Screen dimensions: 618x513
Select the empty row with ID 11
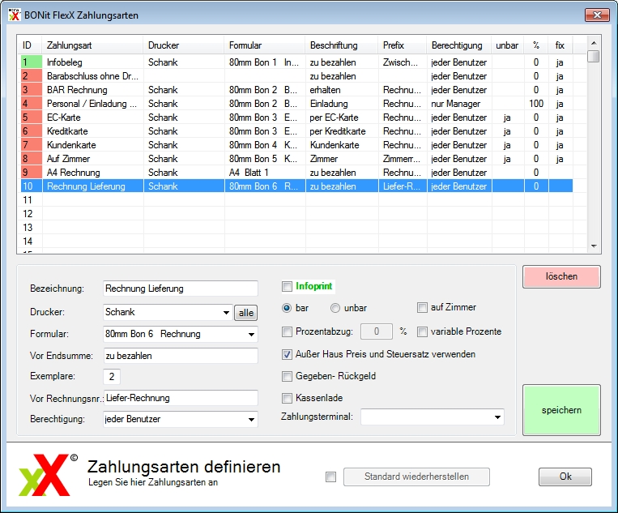296,200
